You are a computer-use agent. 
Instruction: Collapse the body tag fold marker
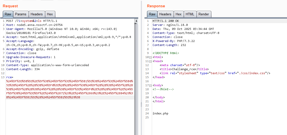[x=151, y=85]
